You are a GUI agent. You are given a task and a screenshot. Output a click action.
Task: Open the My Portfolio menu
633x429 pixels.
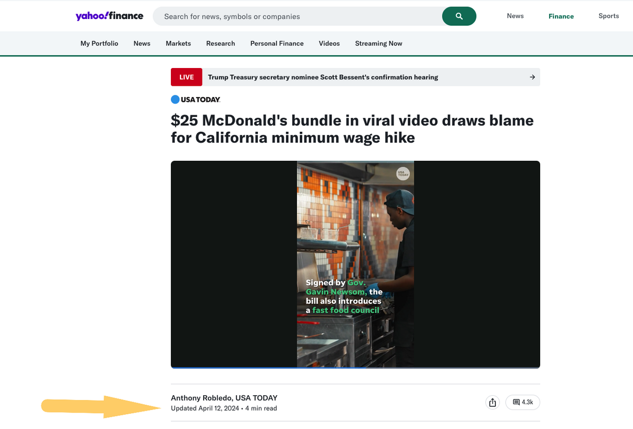point(99,43)
